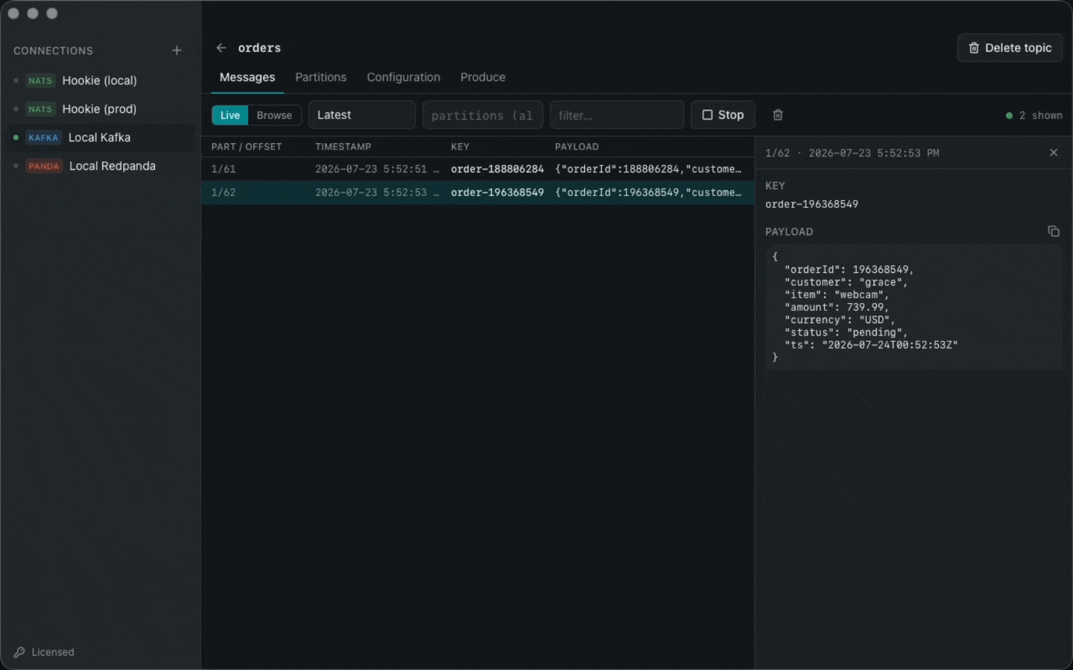Click the "amount": 739.99 payload line
This screenshot has width=1073, height=670.
(836, 307)
